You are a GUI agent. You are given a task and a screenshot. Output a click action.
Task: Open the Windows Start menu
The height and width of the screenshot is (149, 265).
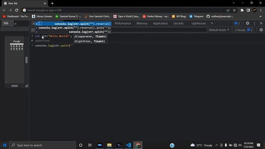[x=5, y=145]
